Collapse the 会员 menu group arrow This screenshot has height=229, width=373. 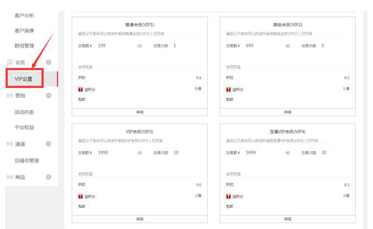point(49,62)
